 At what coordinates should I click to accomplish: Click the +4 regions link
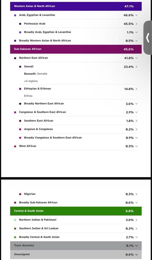click(x=31, y=81)
